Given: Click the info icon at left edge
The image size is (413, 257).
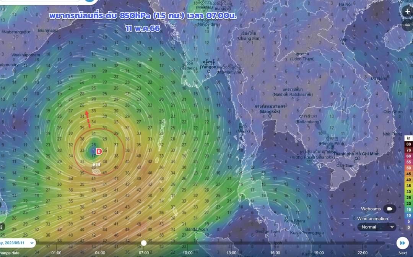Looking at the screenshot, I should click(2, 227).
